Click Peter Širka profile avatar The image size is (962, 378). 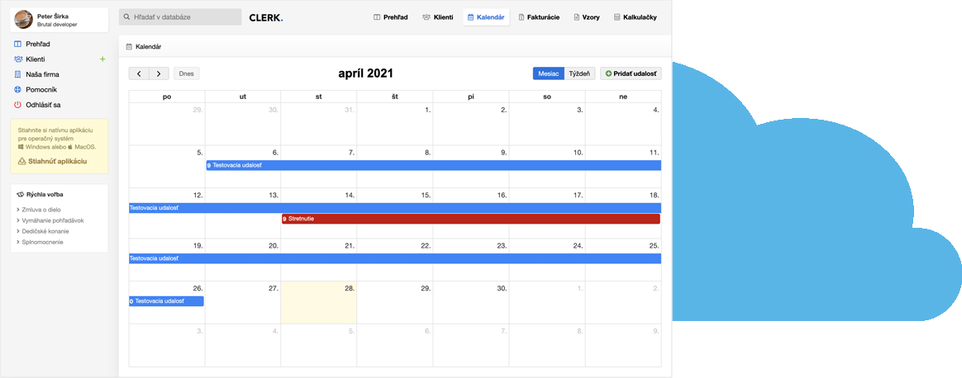click(23, 20)
